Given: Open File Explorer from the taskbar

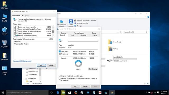Looking at the screenshot, I should (64, 93).
